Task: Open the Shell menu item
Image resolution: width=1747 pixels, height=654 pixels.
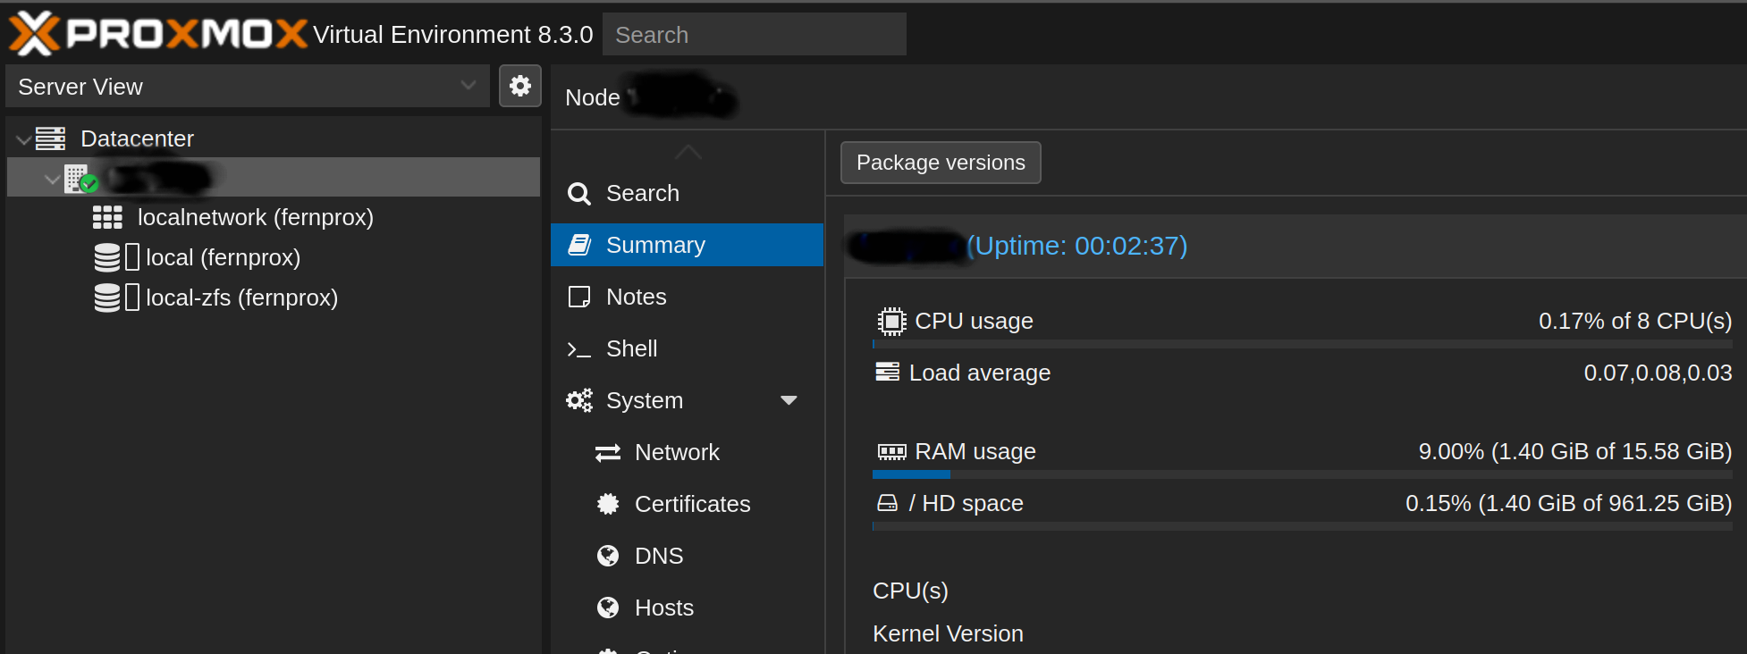Action: 687,348
